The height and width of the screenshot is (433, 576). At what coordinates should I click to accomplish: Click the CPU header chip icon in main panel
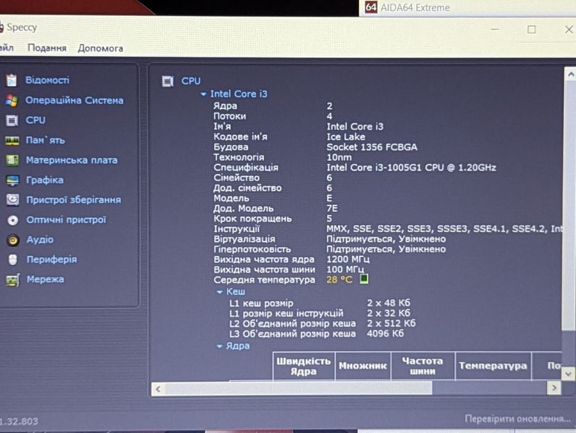[168, 81]
